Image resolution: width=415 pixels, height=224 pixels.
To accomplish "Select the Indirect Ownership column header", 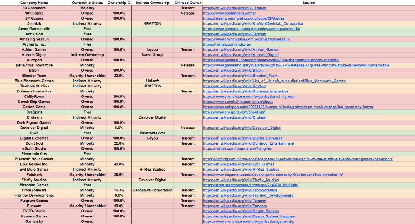I will click(153, 3).
